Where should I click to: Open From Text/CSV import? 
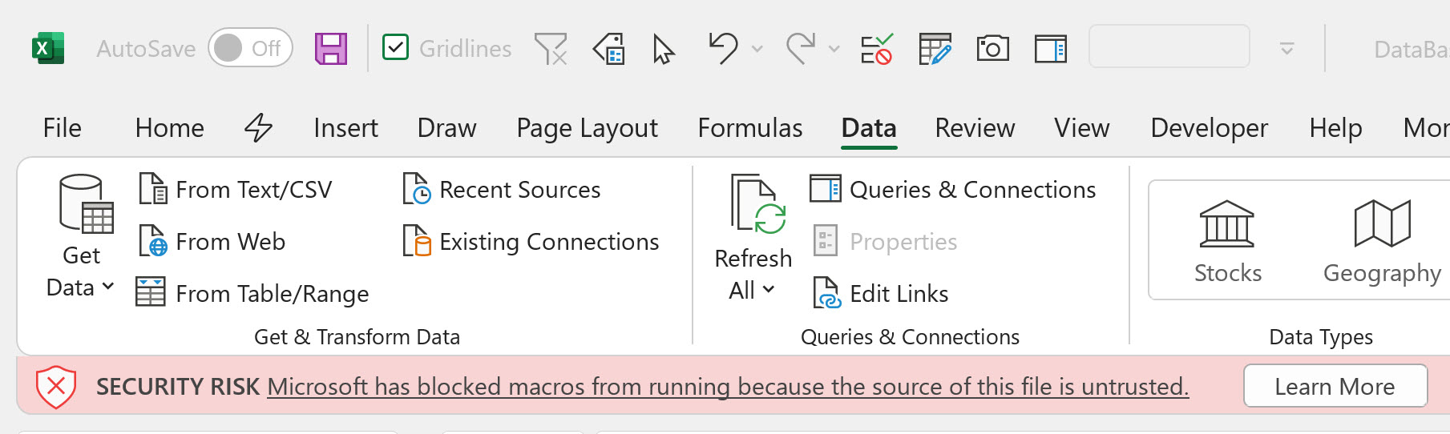point(236,190)
